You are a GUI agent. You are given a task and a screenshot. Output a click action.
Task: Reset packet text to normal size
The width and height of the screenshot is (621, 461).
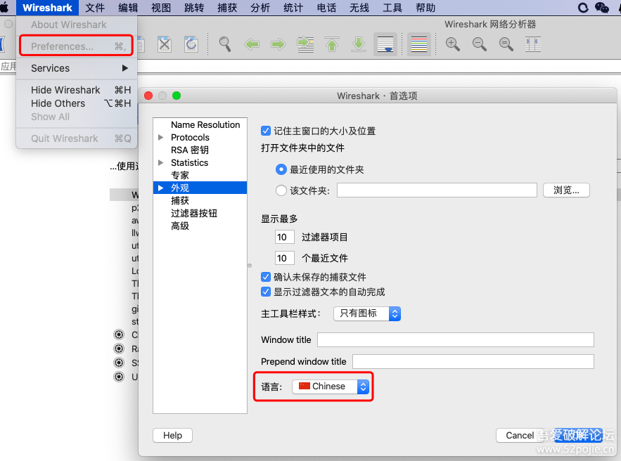(x=506, y=44)
